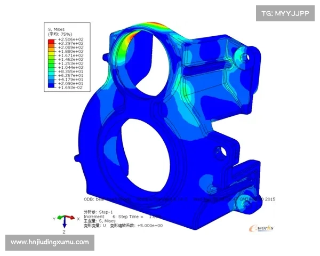The width and height of the screenshot is (320, 256).
Task: Select the red legend color swatch
Action: 51,41
